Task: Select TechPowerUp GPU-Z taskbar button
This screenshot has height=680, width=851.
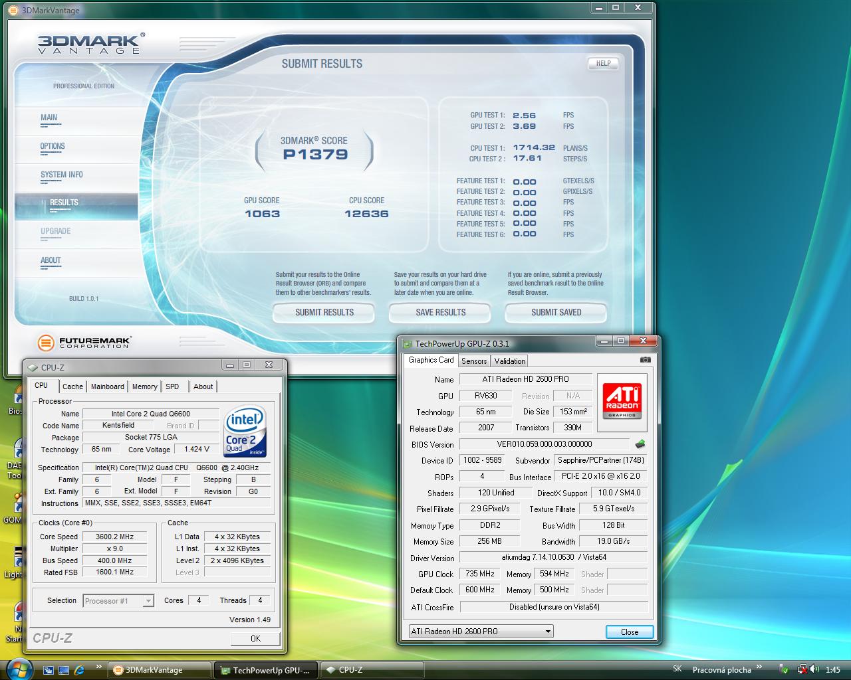Action: tap(266, 670)
